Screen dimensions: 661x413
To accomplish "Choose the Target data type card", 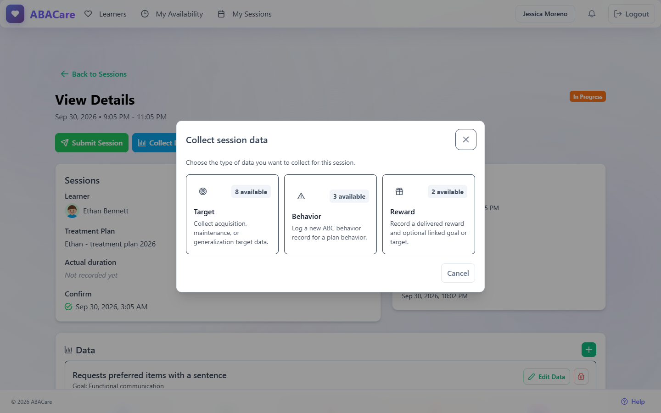I will (x=232, y=214).
